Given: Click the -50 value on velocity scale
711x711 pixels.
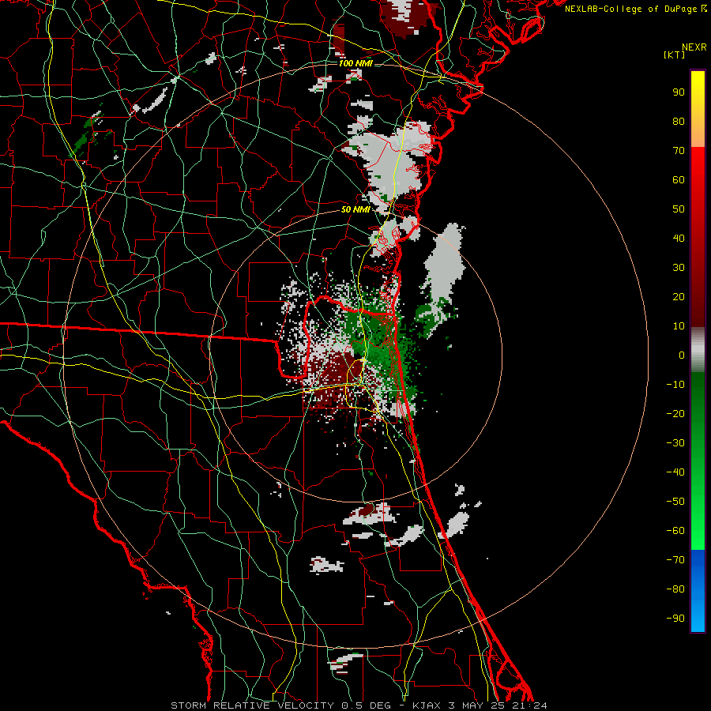Looking at the screenshot, I should click(675, 502).
